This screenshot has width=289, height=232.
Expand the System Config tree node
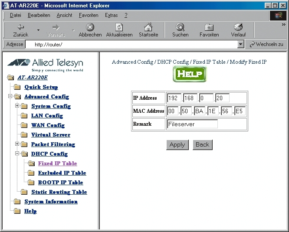(x=17, y=105)
